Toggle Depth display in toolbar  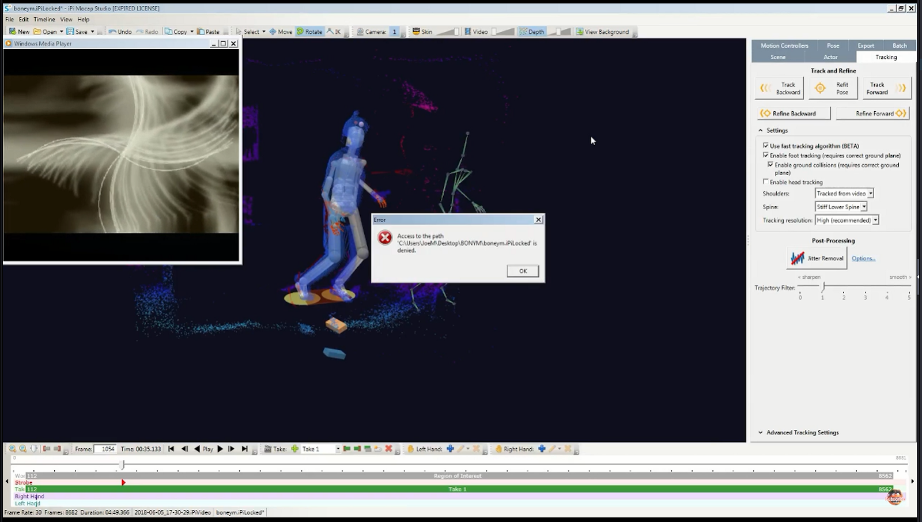[531, 32]
